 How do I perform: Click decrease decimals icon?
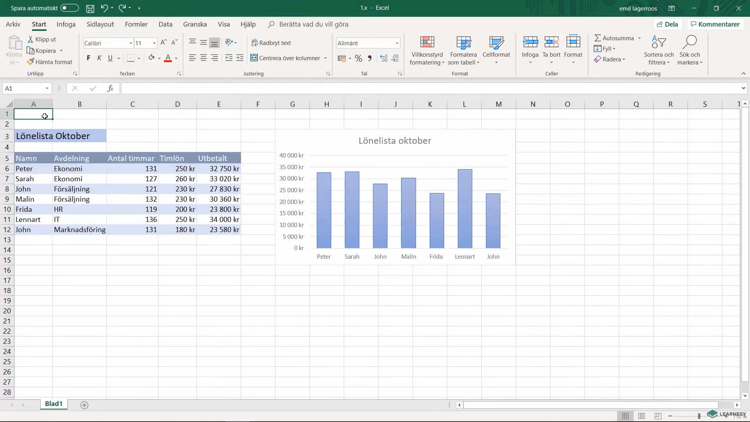tap(395, 58)
